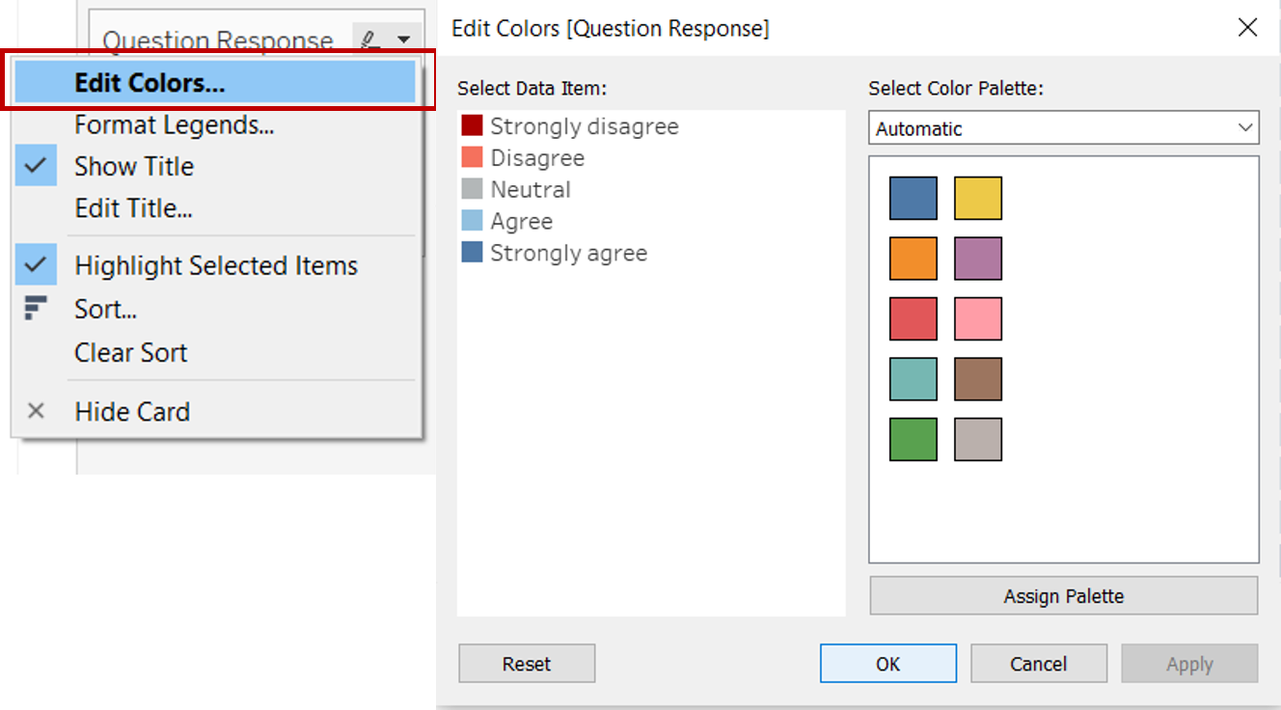Choose Clear Sort menu item
Viewport: 1281px width, 710px height.
click(x=130, y=353)
